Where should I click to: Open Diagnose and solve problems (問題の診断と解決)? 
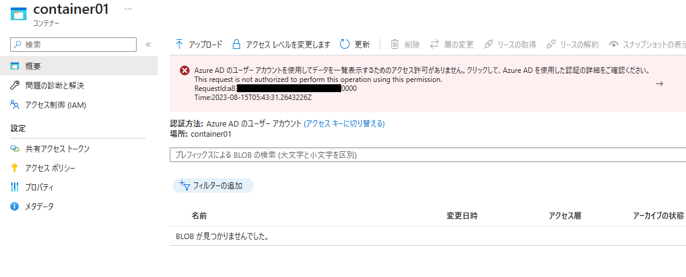(x=54, y=86)
